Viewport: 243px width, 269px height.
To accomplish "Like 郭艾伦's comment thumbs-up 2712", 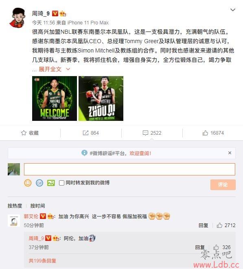I will [x=219, y=225].
